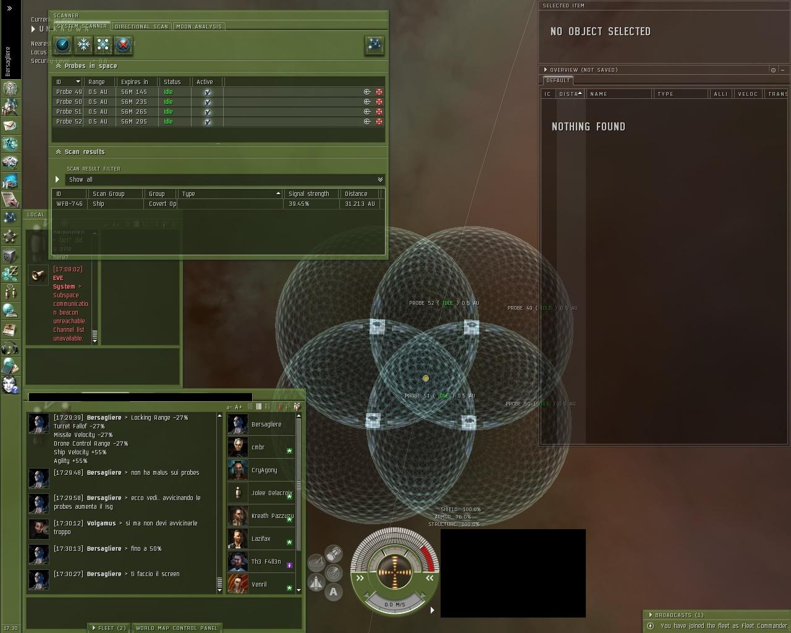791x633 pixels.
Task: Click the fleet join notification icon in Broadcasts
Action: pos(650,626)
